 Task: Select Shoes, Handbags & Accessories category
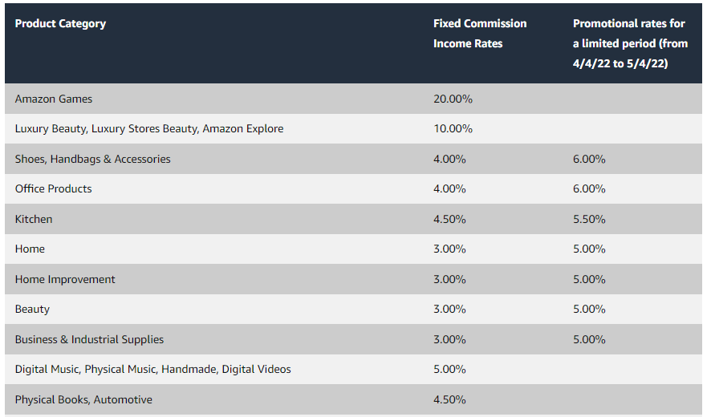(x=92, y=159)
